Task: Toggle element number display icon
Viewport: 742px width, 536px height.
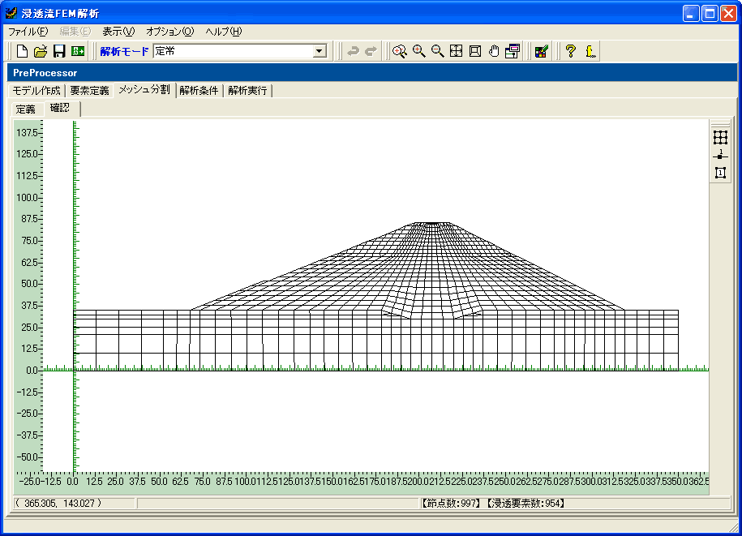Action: click(x=720, y=172)
